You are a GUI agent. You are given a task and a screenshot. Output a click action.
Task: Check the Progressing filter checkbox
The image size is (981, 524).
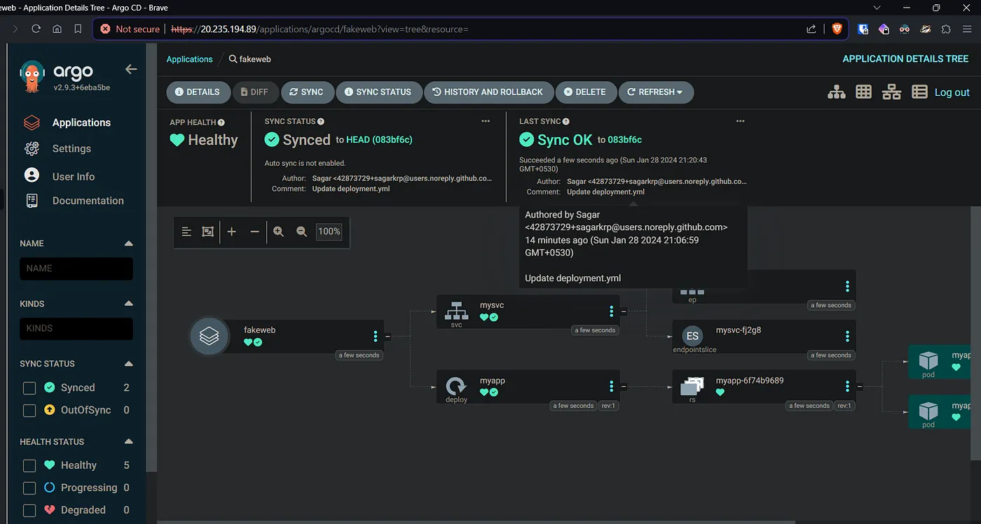point(29,488)
